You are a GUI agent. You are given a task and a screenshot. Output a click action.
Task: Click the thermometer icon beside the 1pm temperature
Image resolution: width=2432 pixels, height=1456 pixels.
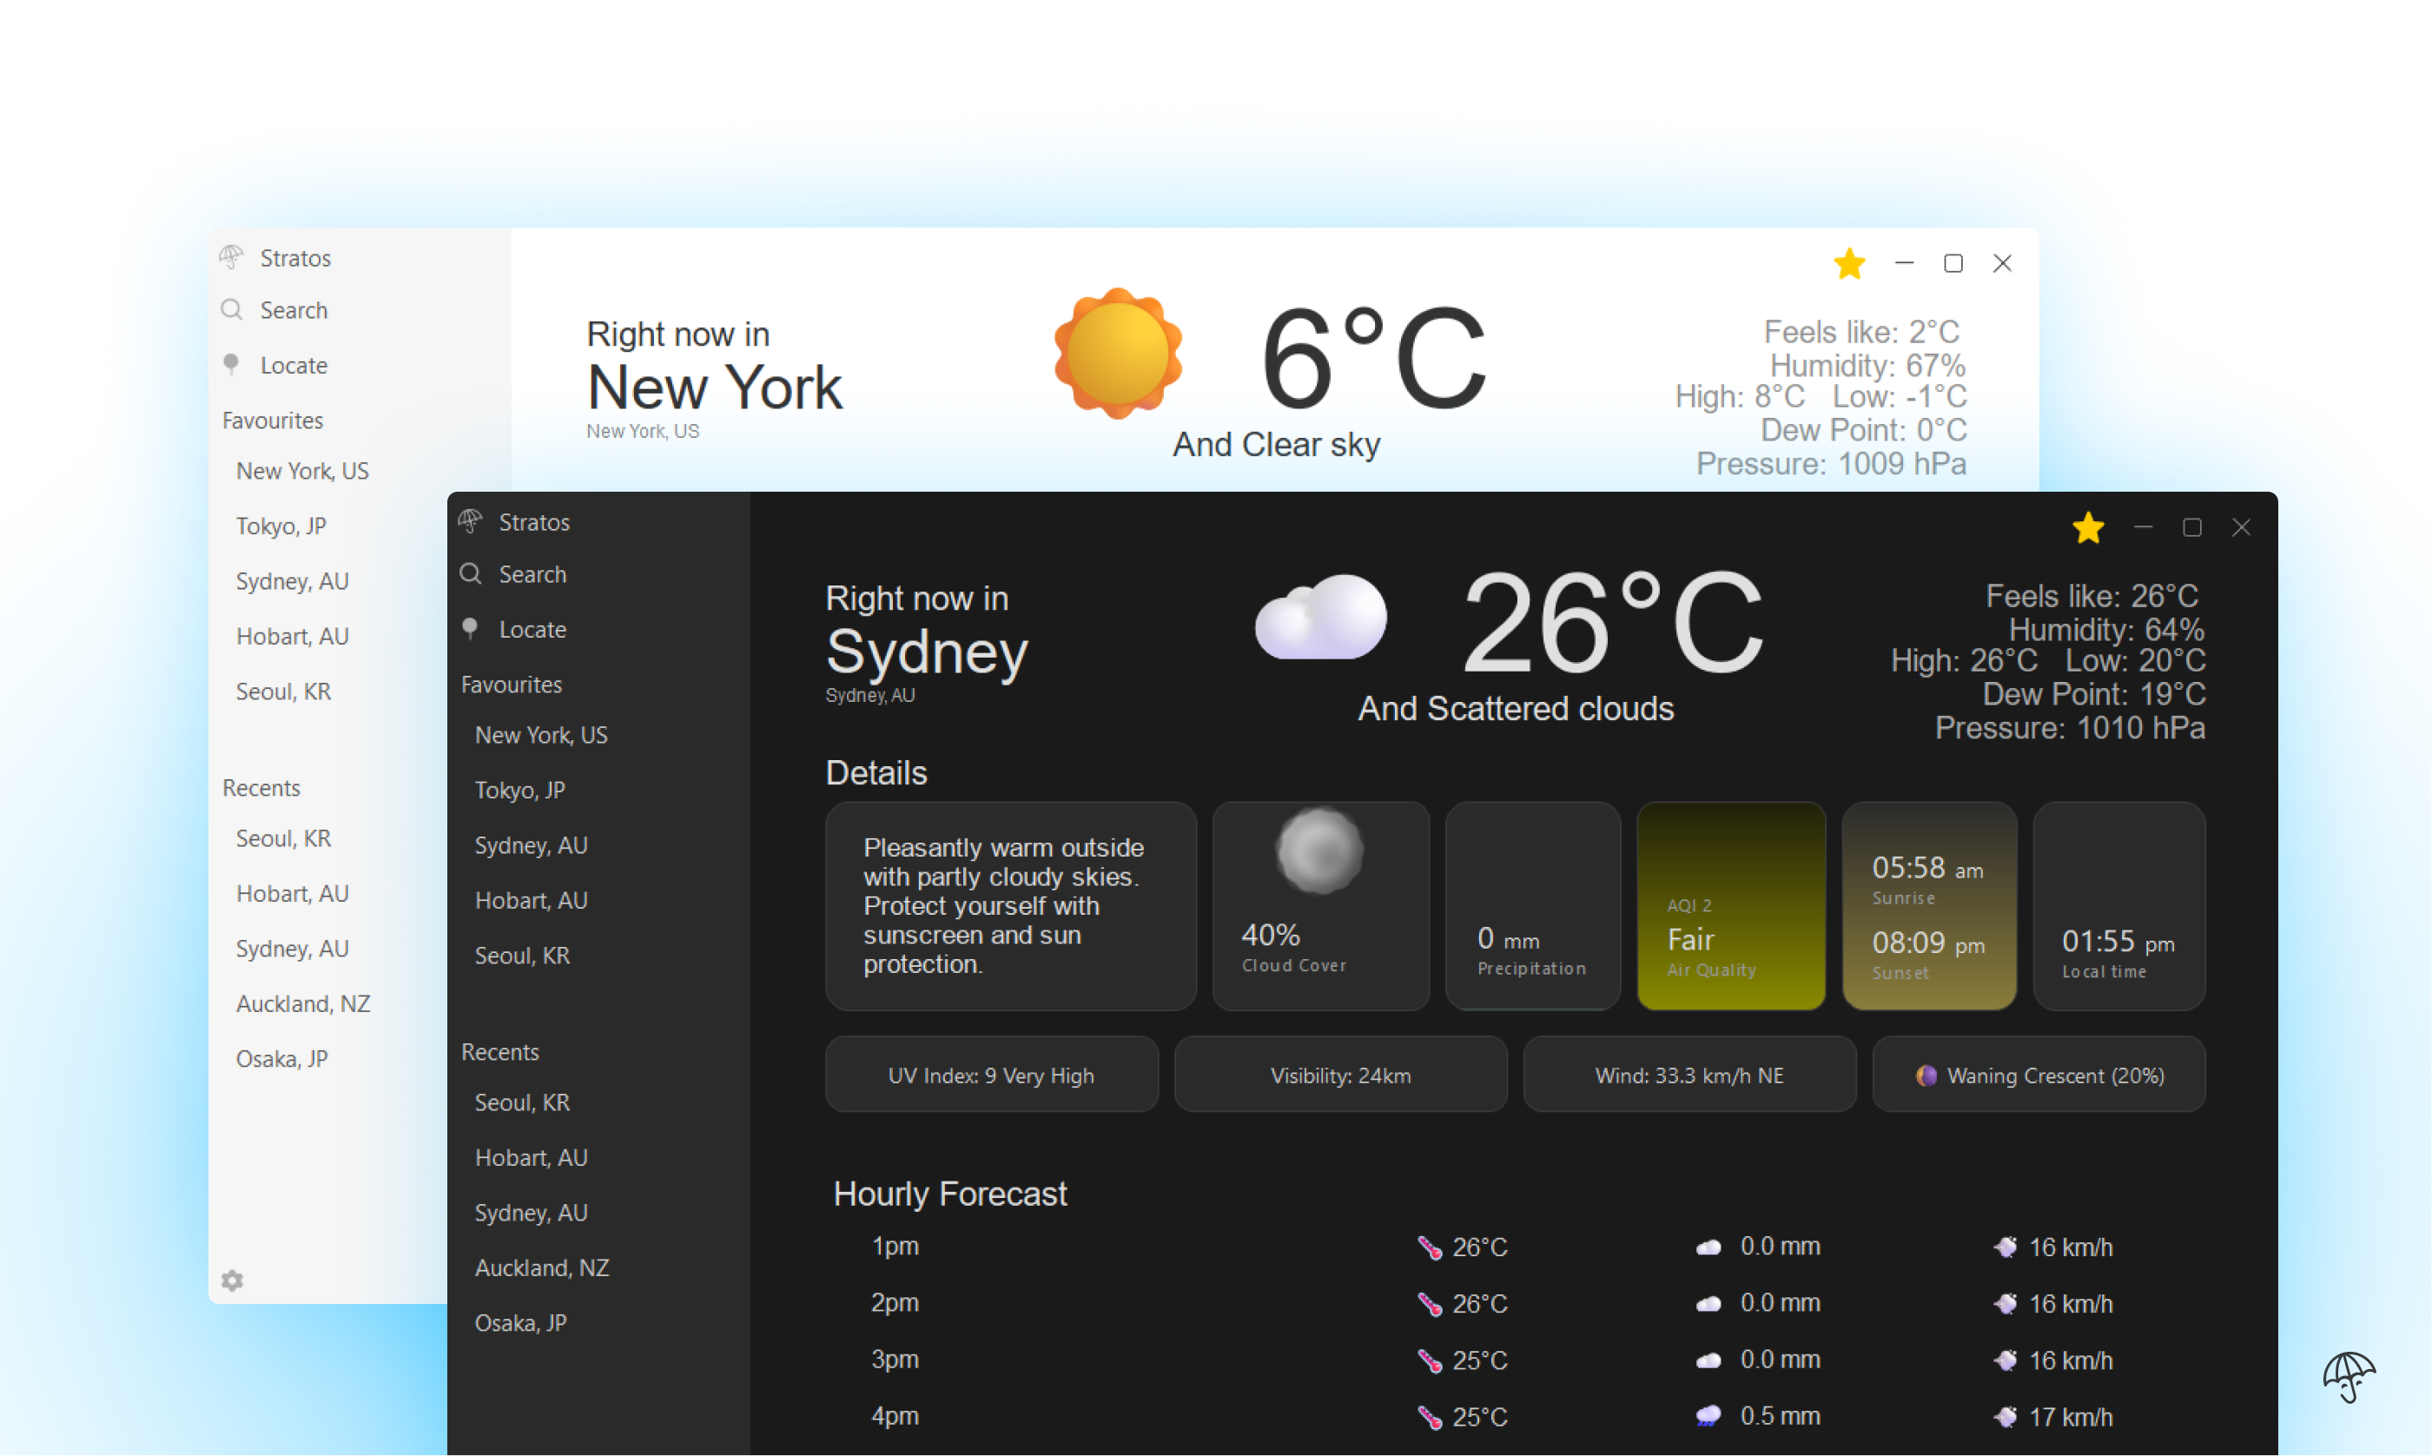(x=1428, y=1247)
